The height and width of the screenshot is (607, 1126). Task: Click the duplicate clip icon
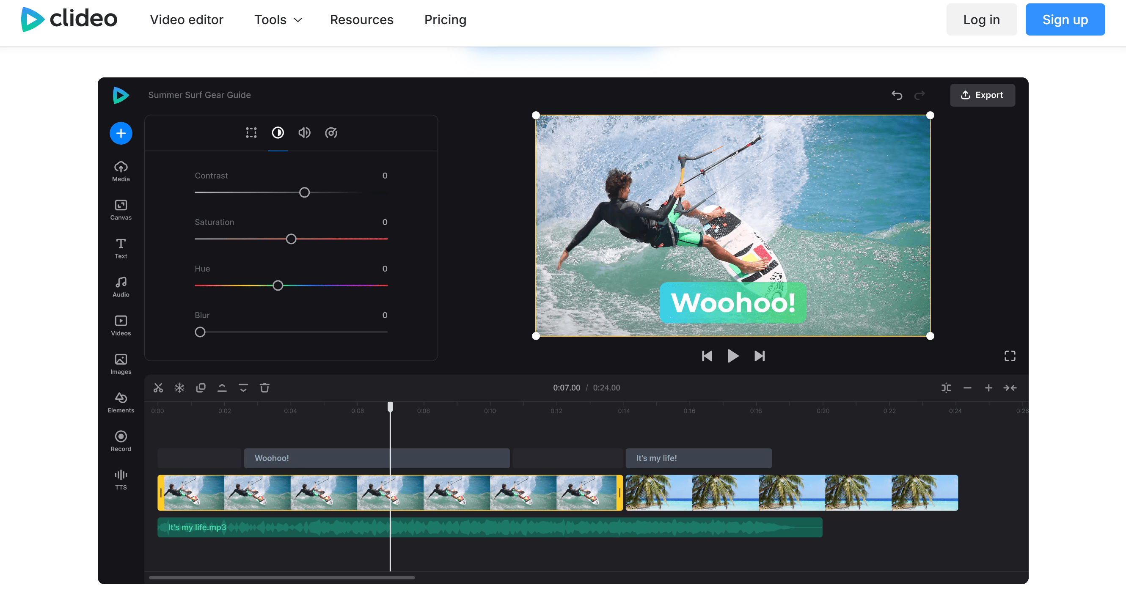[x=201, y=387]
